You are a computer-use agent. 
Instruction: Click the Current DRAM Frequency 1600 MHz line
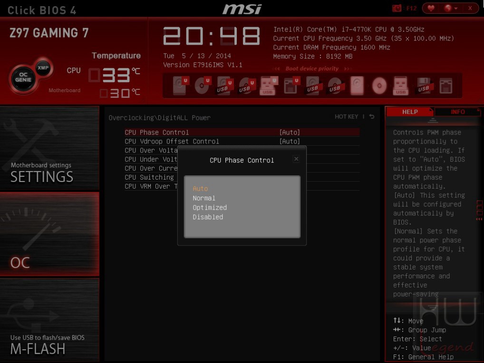(331, 48)
